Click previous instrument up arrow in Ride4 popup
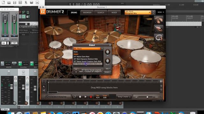This screenshot has height=114, width=204. click(76, 69)
